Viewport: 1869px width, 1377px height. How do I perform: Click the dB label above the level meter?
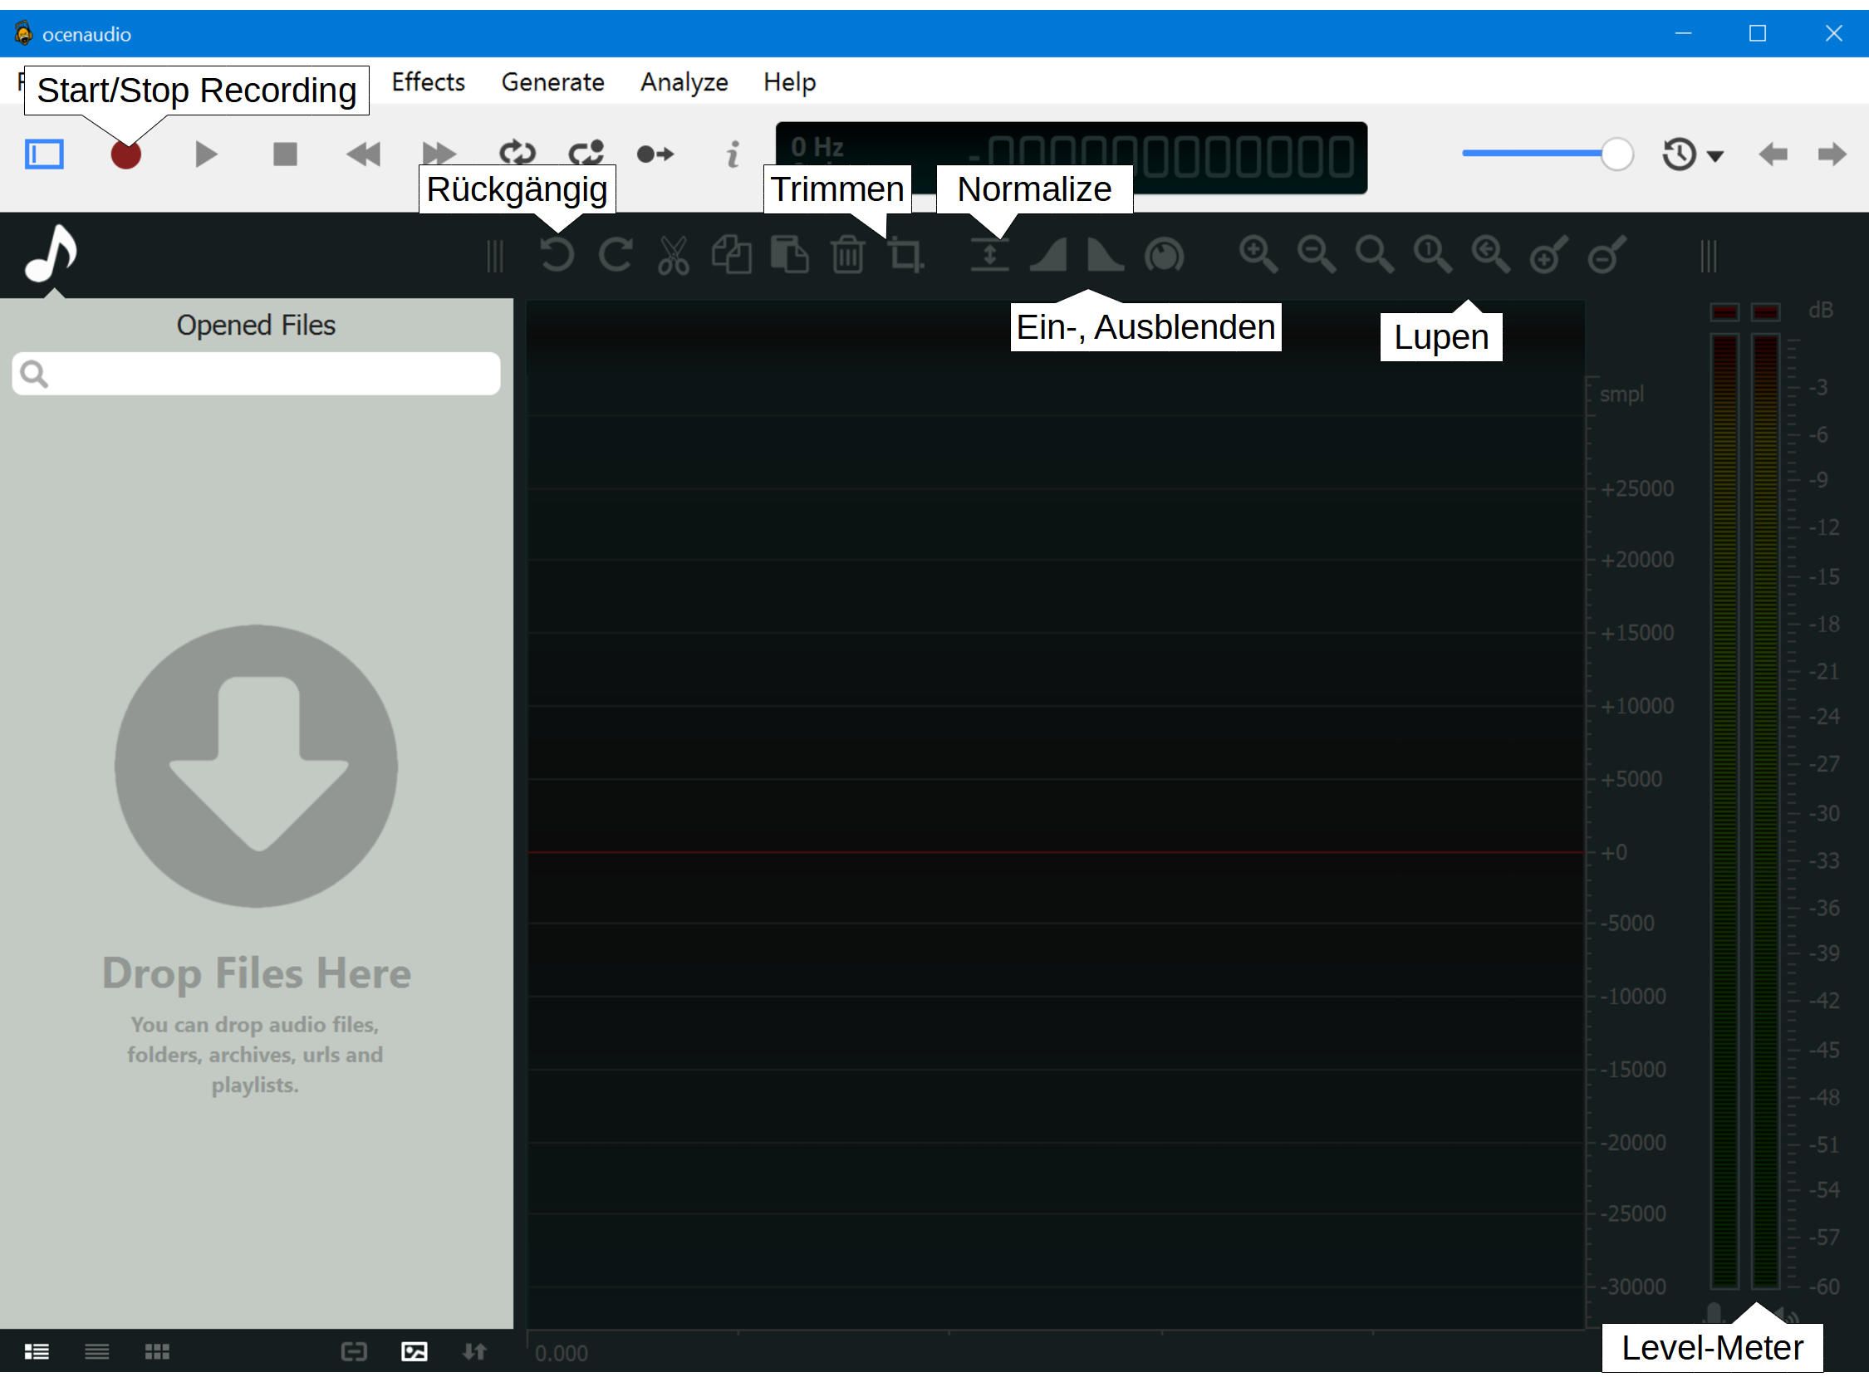click(x=1820, y=310)
